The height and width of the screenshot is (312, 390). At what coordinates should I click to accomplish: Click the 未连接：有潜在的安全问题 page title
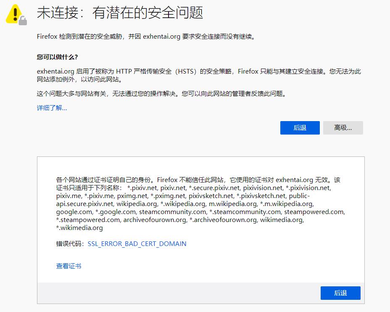[x=120, y=13]
